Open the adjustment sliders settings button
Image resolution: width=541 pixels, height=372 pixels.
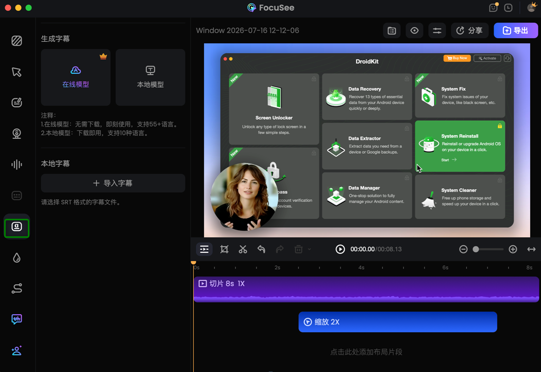[x=437, y=31]
